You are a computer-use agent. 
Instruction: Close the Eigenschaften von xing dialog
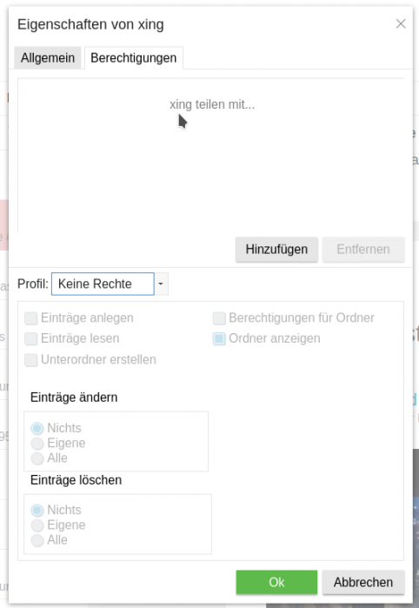pos(401,24)
